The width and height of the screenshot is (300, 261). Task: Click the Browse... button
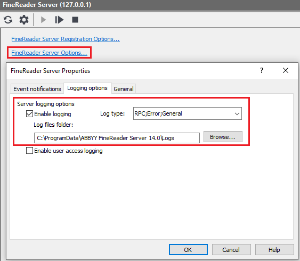click(x=223, y=137)
